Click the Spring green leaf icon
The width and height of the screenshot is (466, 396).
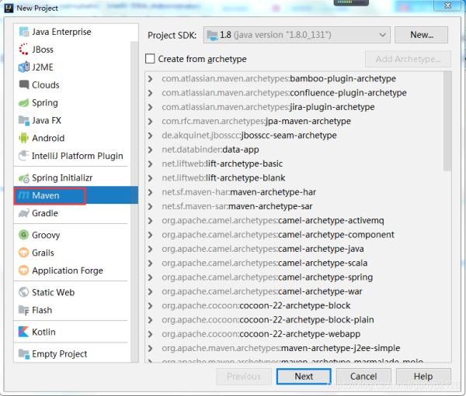click(x=24, y=102)
